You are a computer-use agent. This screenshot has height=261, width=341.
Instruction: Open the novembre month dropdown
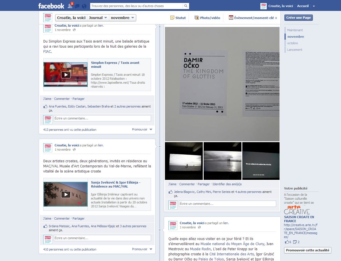[x=122, y=18]
